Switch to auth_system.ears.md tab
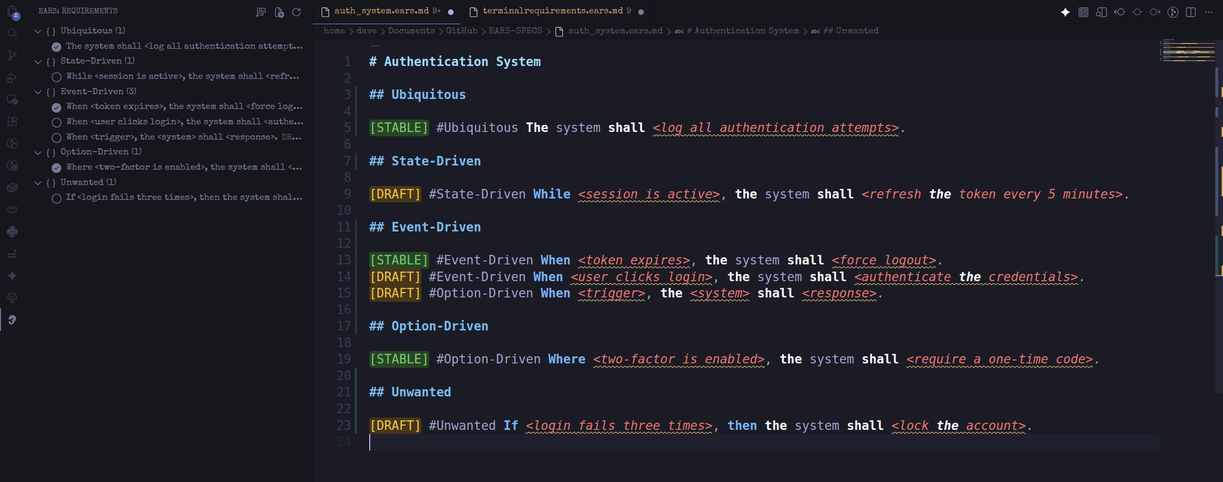This screenshot has width=1223, height=482. (x=386, y=11)
